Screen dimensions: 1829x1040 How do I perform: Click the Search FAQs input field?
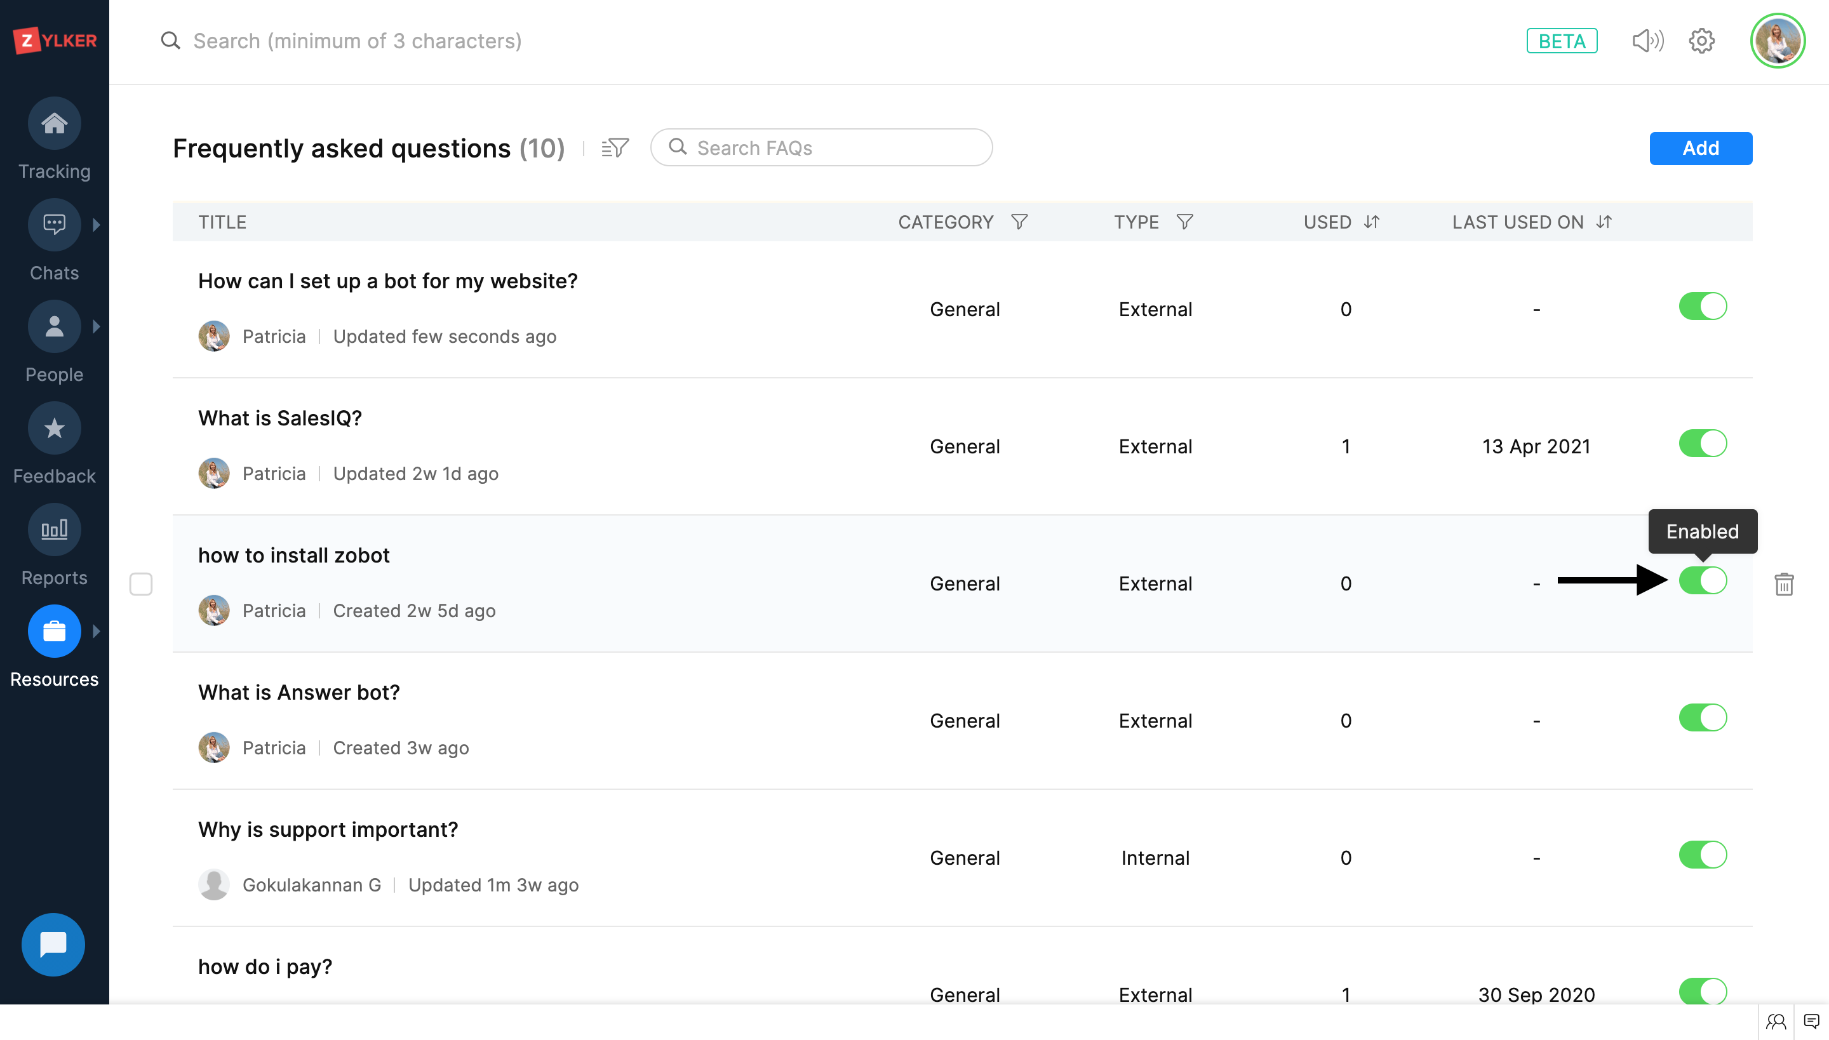tap(822, 148)
